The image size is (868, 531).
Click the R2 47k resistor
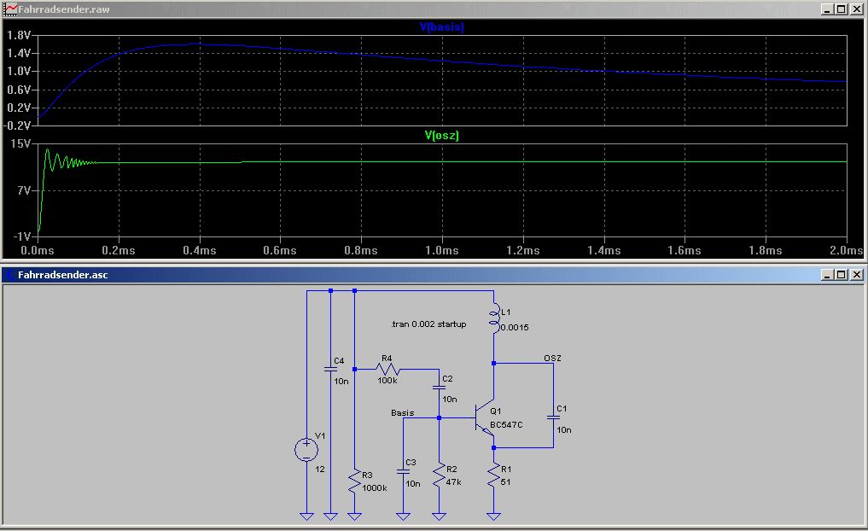coord(439,476)
